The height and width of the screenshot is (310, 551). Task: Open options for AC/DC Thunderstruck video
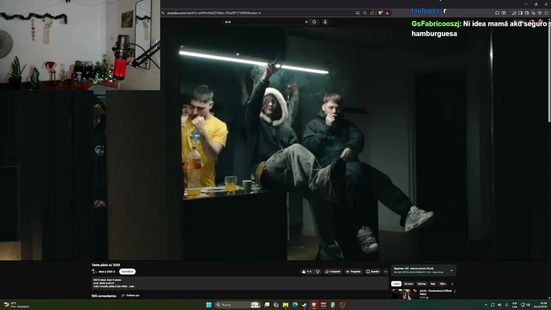click(455, 291)
